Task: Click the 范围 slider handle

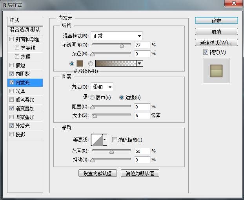Action: point(111,152)
